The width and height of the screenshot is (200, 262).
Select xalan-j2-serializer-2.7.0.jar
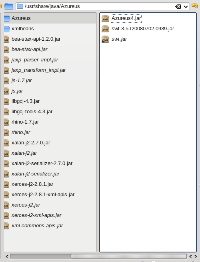[50, 163]
